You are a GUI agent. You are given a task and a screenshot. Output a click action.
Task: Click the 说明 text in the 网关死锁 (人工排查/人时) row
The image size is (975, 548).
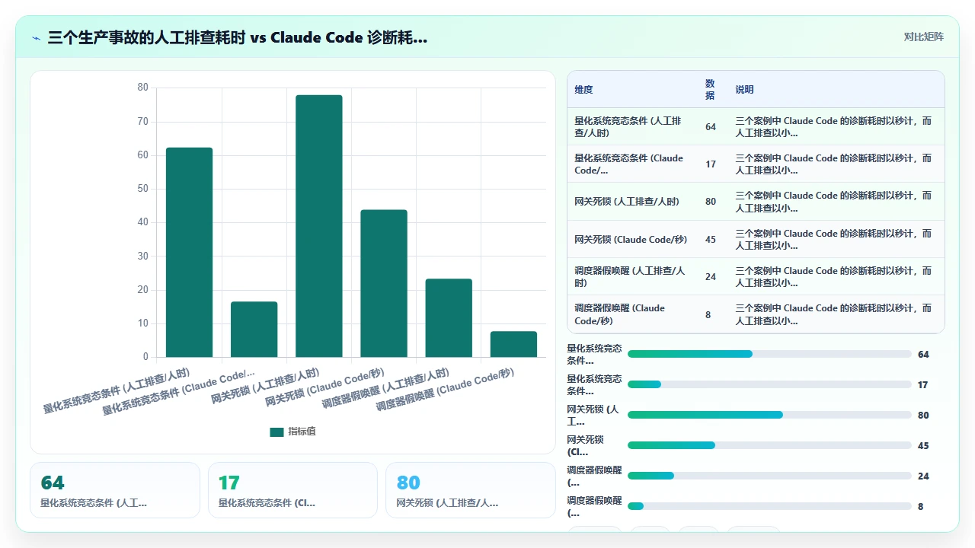point(833,202)
